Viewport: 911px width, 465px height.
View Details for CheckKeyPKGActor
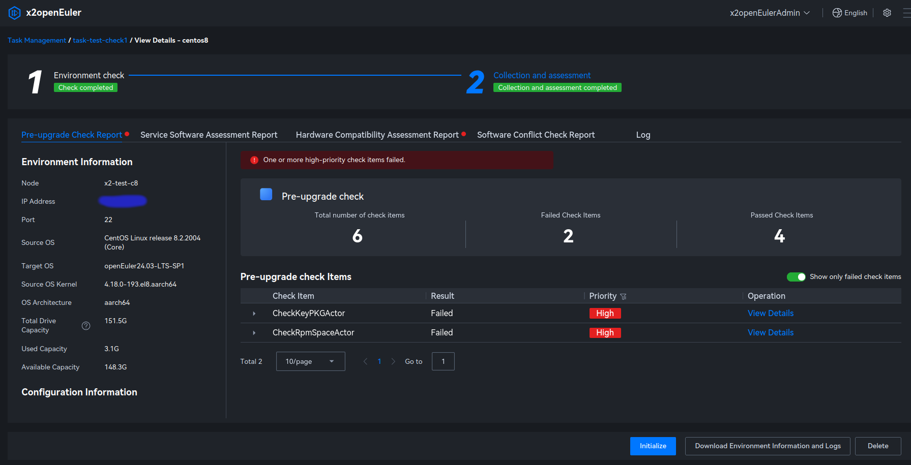tap(770, 313)
